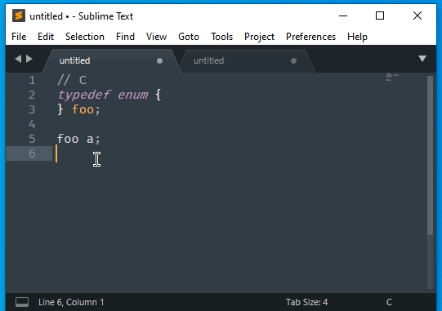Click the vertical scrollbar thumb
This screenshot has height=311, width=442.
[x=430, y=155]
